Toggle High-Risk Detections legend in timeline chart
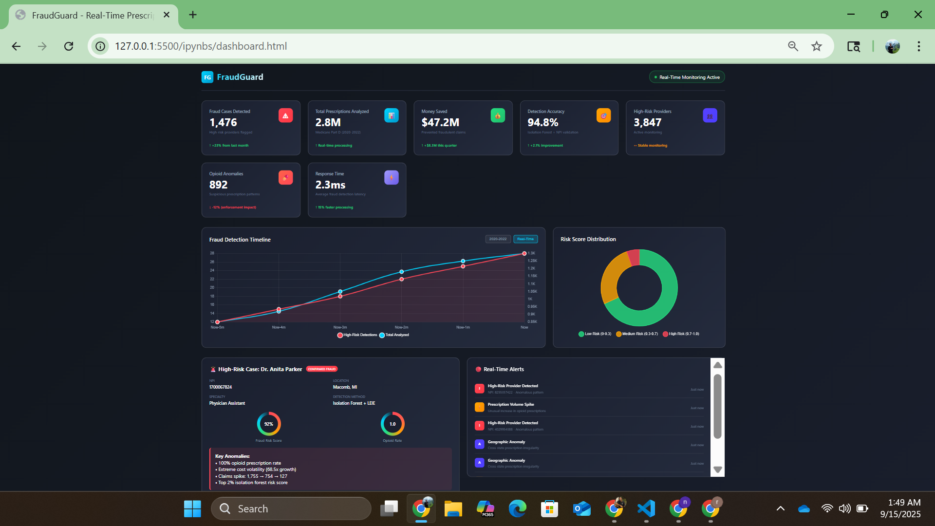 coord(357,335)
